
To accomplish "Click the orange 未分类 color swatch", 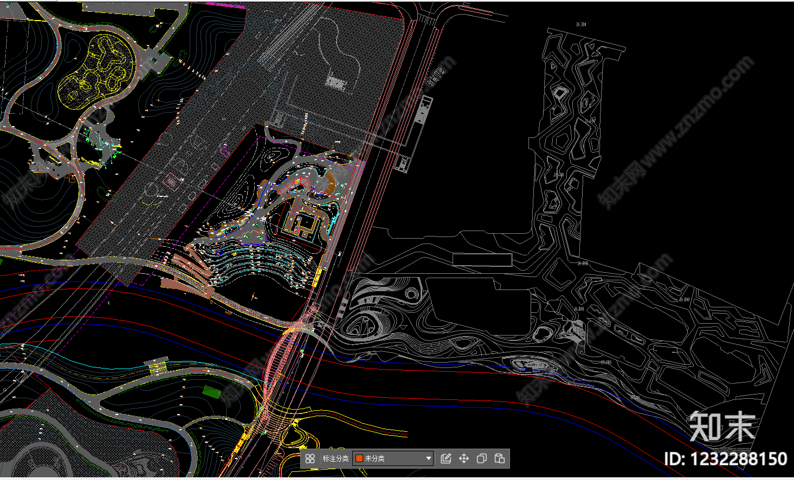I will pyautogui.click(x=359, y=458).
